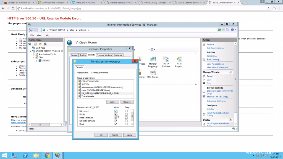
Task: Toggle Deny for Read & execute
Action: click(x=126, y=118)
